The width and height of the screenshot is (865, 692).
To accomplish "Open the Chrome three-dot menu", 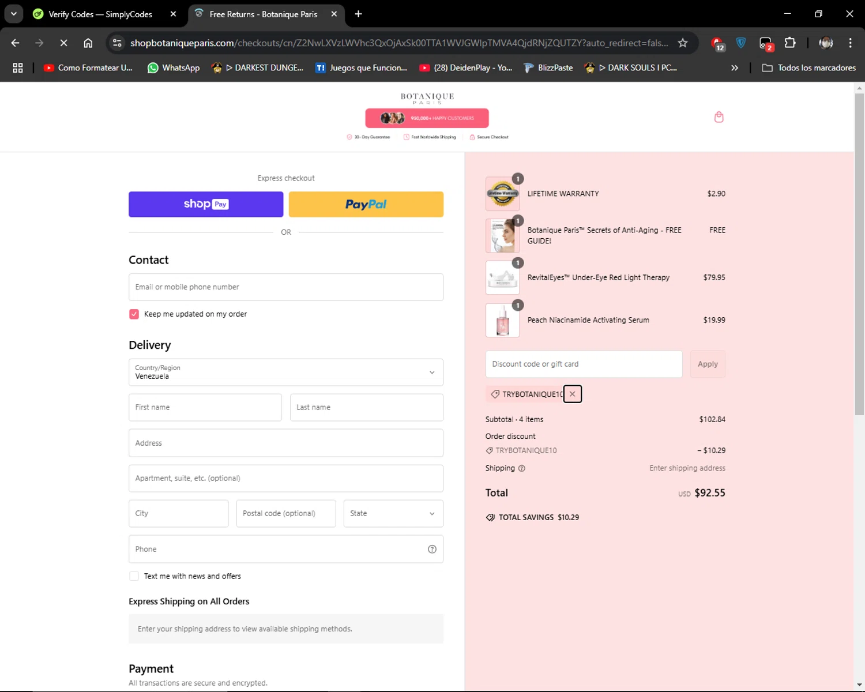I will (850, 43).
